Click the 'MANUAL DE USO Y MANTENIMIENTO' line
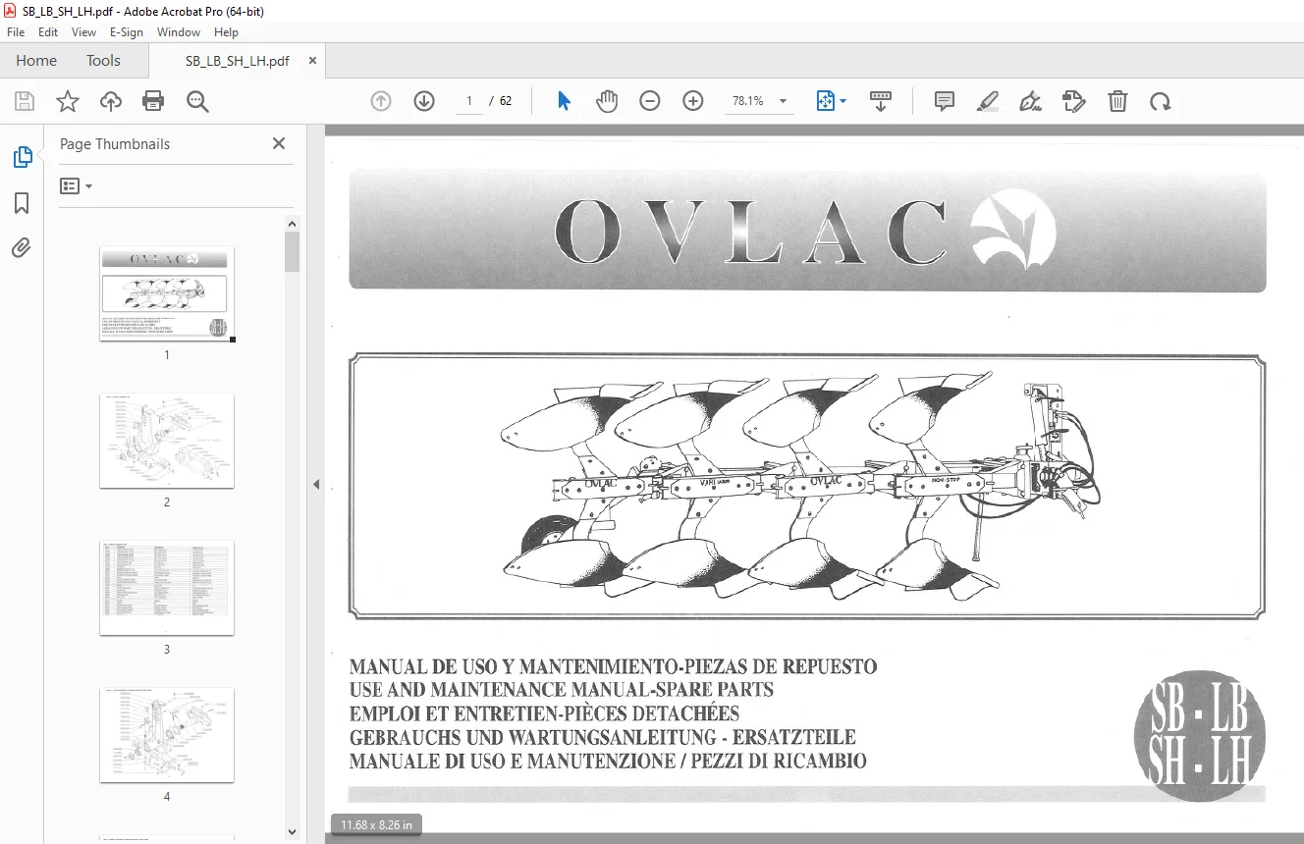Image resolution: width=1304 pixels, height=844 pixels. click(x=613, y=666)
